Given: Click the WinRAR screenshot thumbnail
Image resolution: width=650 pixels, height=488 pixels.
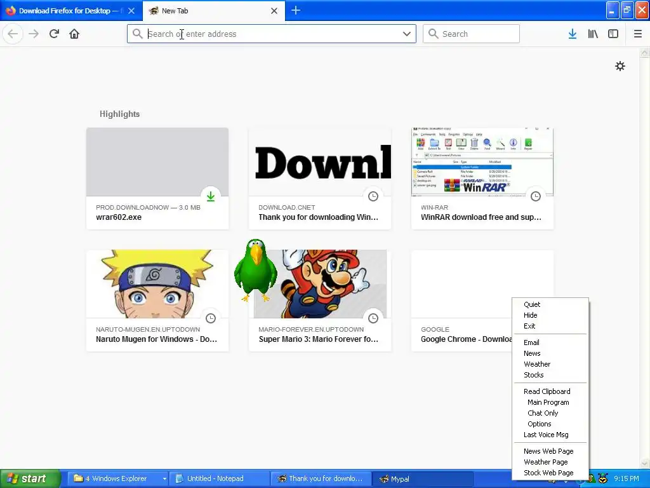Looking at the screenshot, I should tap(482, 162).
